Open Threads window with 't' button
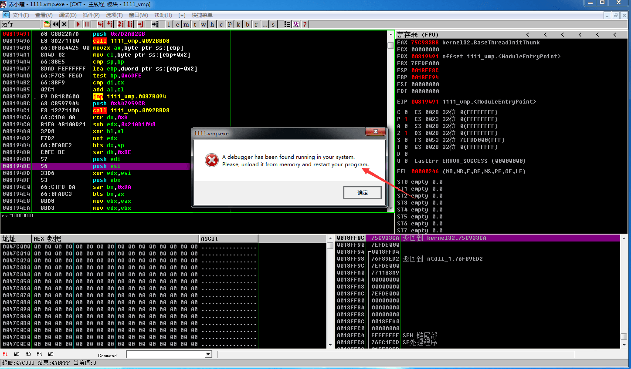Viewport: 631px width, 369px height. coord(195,24)
